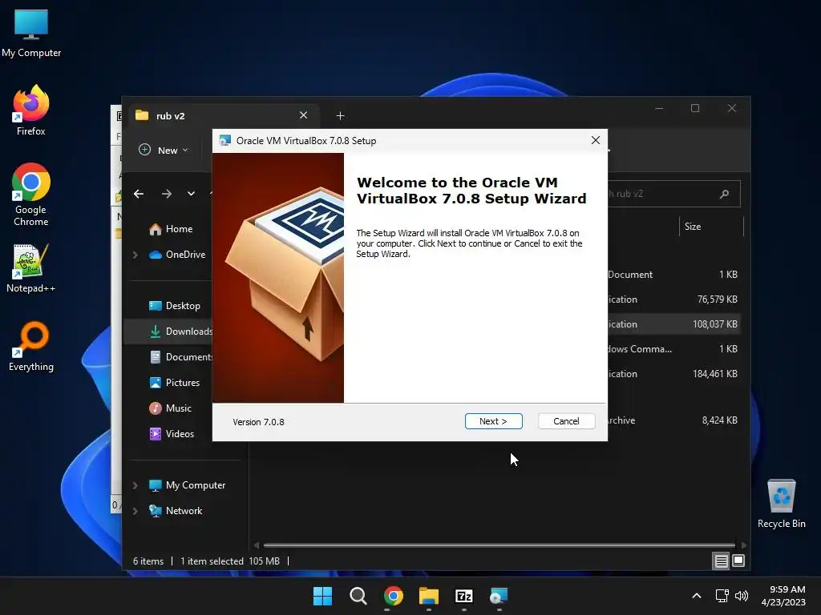The width and height of the screenshot is (821, 615).
Task: Minimize the File Explorer window
Action: point(659,108)
